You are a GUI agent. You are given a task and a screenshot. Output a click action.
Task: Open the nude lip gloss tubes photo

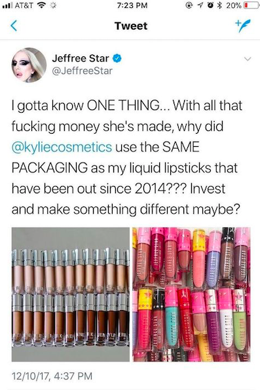[x=71, y=294]
